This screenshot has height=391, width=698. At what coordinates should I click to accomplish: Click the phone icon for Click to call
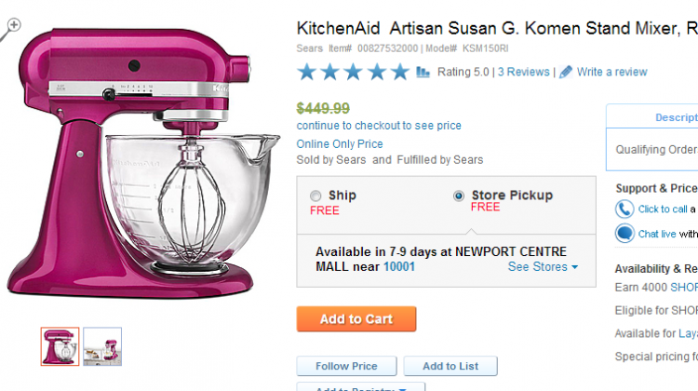click(x=624, y=209)
